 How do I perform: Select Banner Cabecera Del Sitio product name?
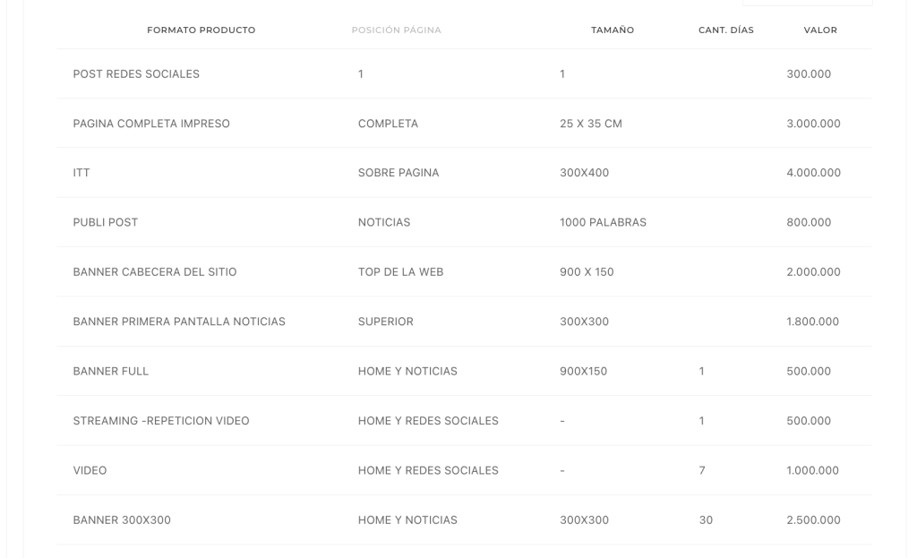pos(155,272)
